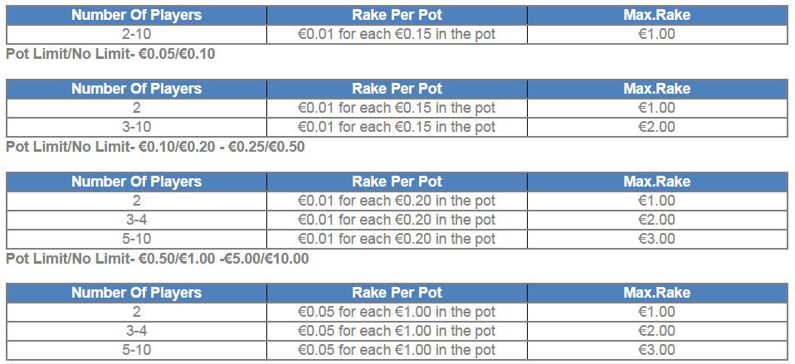
Task: Select the 'Pot Limit/No Limit- €0.05/€0.10' heading
Action: pyautogui.click(x=110, y=54)
